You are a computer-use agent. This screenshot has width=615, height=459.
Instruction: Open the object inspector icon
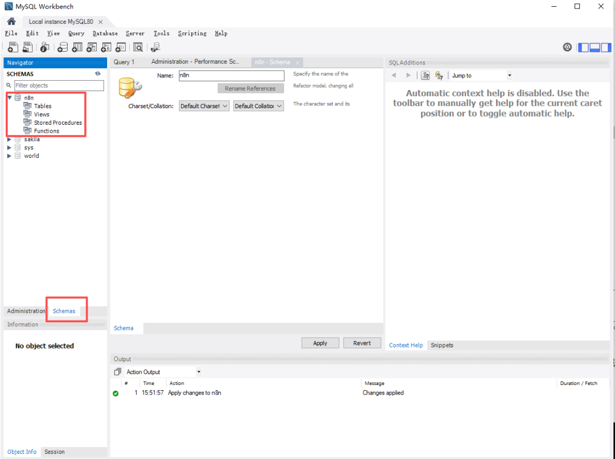coord(45,47)
